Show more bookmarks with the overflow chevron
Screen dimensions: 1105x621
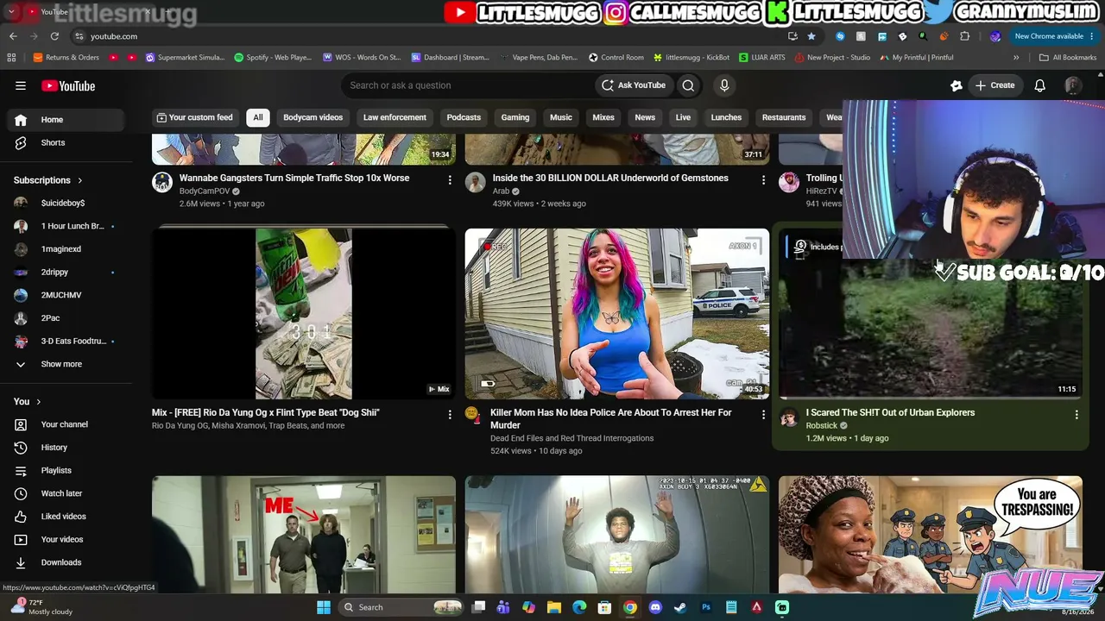1016,58
